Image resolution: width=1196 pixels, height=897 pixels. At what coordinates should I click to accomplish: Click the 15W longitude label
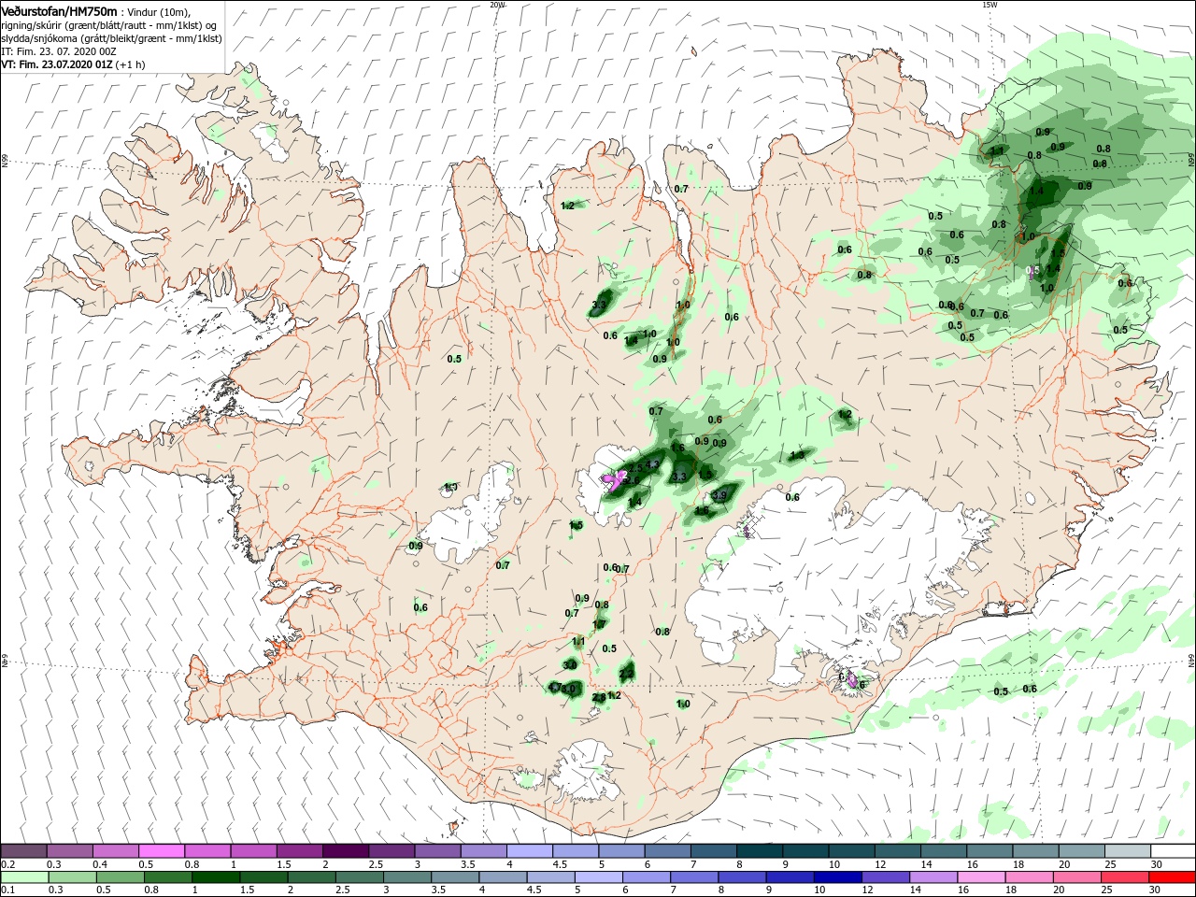click(990, 5)
